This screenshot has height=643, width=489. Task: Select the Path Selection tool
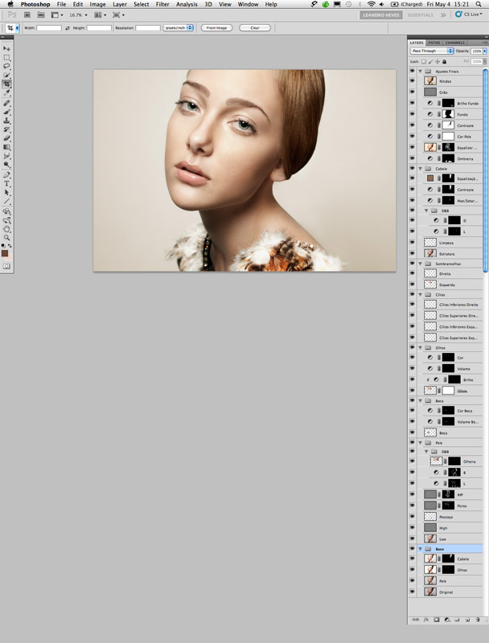pyautogui.click(x=6, y=192)
